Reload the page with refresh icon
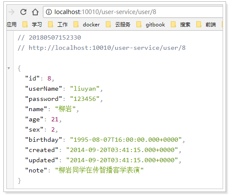The image size is (232, 195). 23,12
